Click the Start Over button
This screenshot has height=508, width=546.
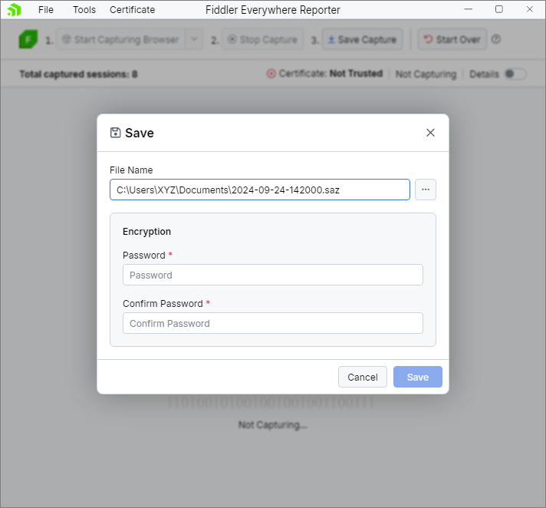(452, 39)
